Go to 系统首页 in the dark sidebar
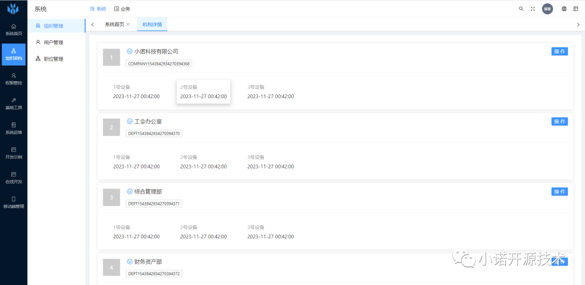Image resolution: width=585 pixels, height=285 pixels. pyautogui.click(x=14, y=29)
